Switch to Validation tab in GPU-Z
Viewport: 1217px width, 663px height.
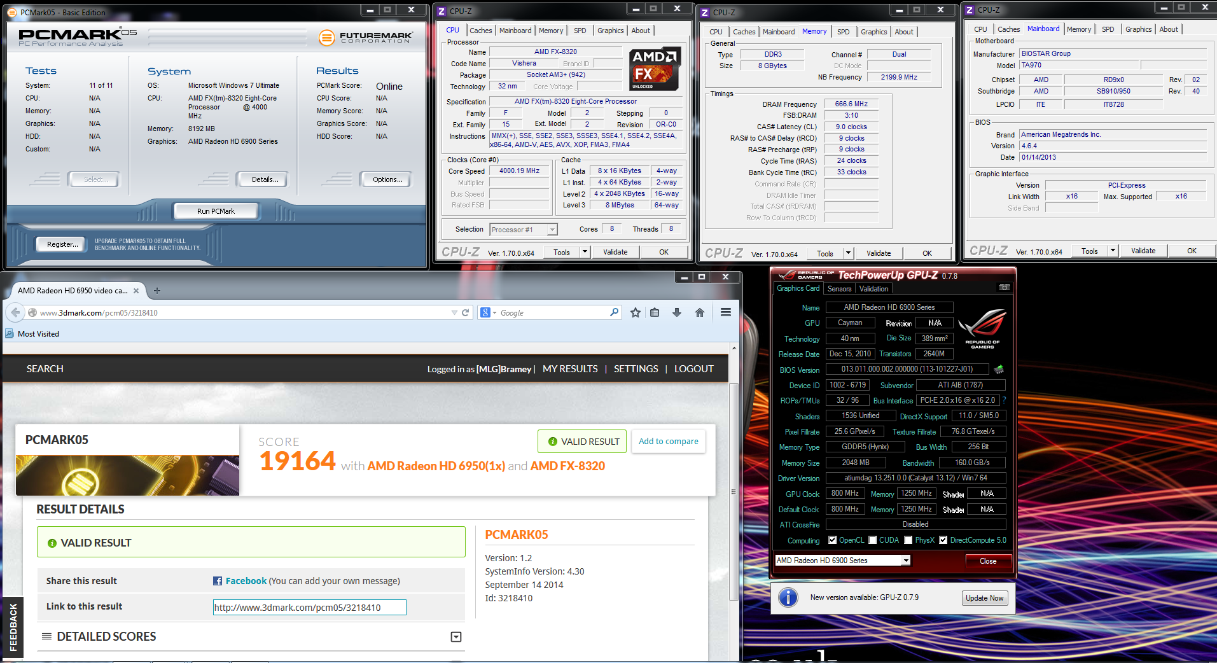pyautogui.click(x=873, y=289)
